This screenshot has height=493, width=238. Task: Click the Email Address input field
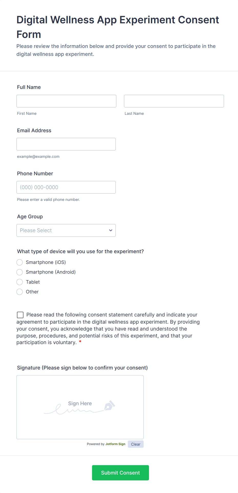pyautogui.click(x=66, y=144)
